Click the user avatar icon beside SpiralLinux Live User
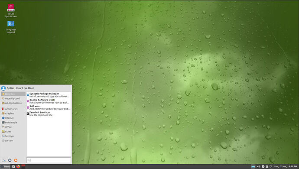Image resolution: width=299 pixels, height=169 pixels. tap(3, 88)
